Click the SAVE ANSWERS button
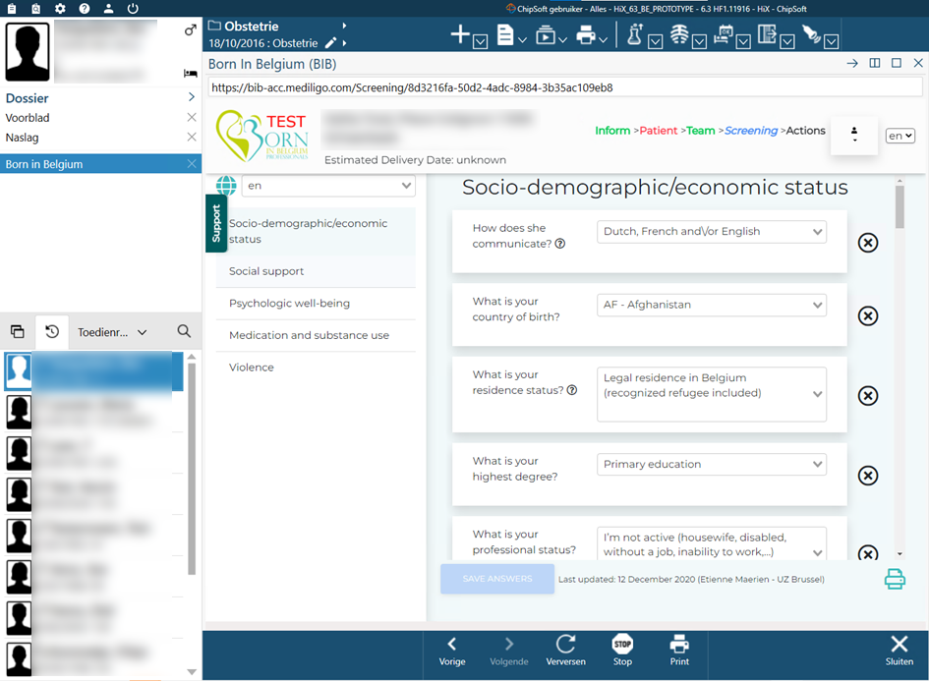929x681 pixels. [497, 579]
